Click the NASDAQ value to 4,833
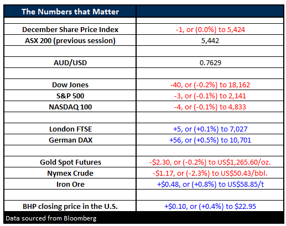Viewport: 286px width, 226px height. pyautogui.click(x=210, y=107)
